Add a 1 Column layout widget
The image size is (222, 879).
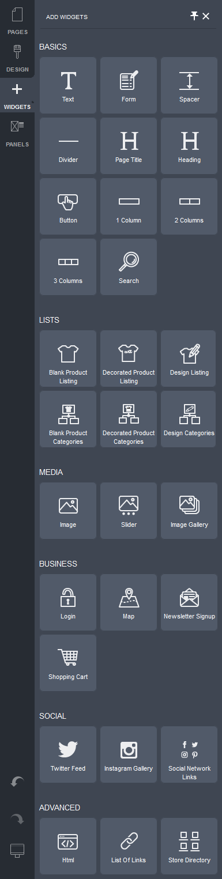pyautogui.click(x=129, y=206)
